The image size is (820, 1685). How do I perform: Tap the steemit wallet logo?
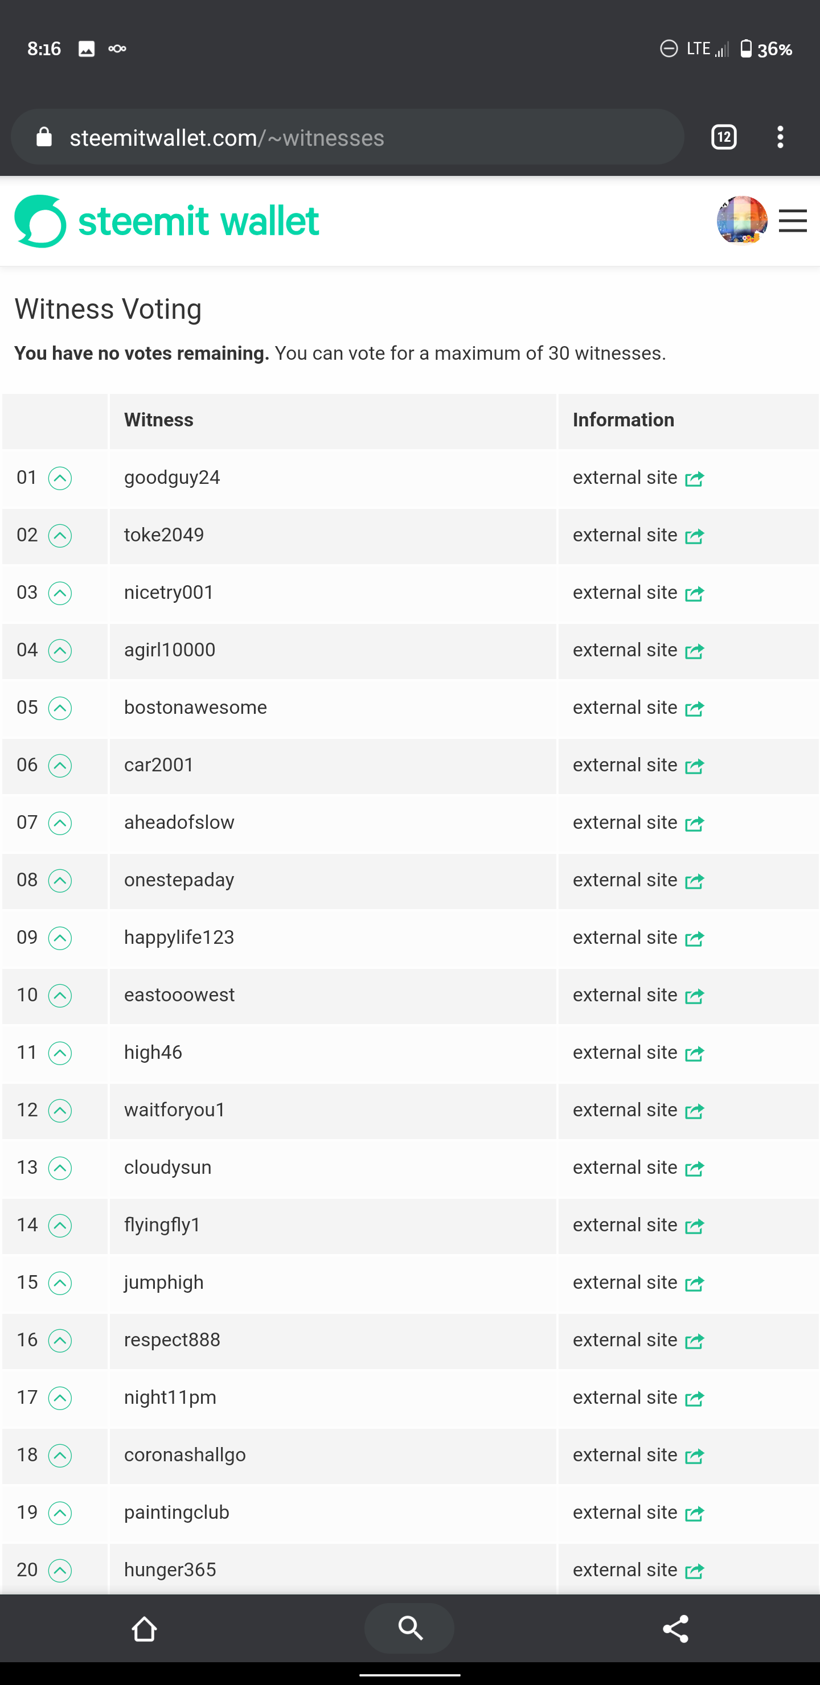coord(167,221)
